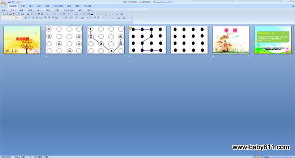Toggle Underline formatting in the format toolbar
Image resolution: width=295 pixels, height=158 pixels.
[33, 18]
